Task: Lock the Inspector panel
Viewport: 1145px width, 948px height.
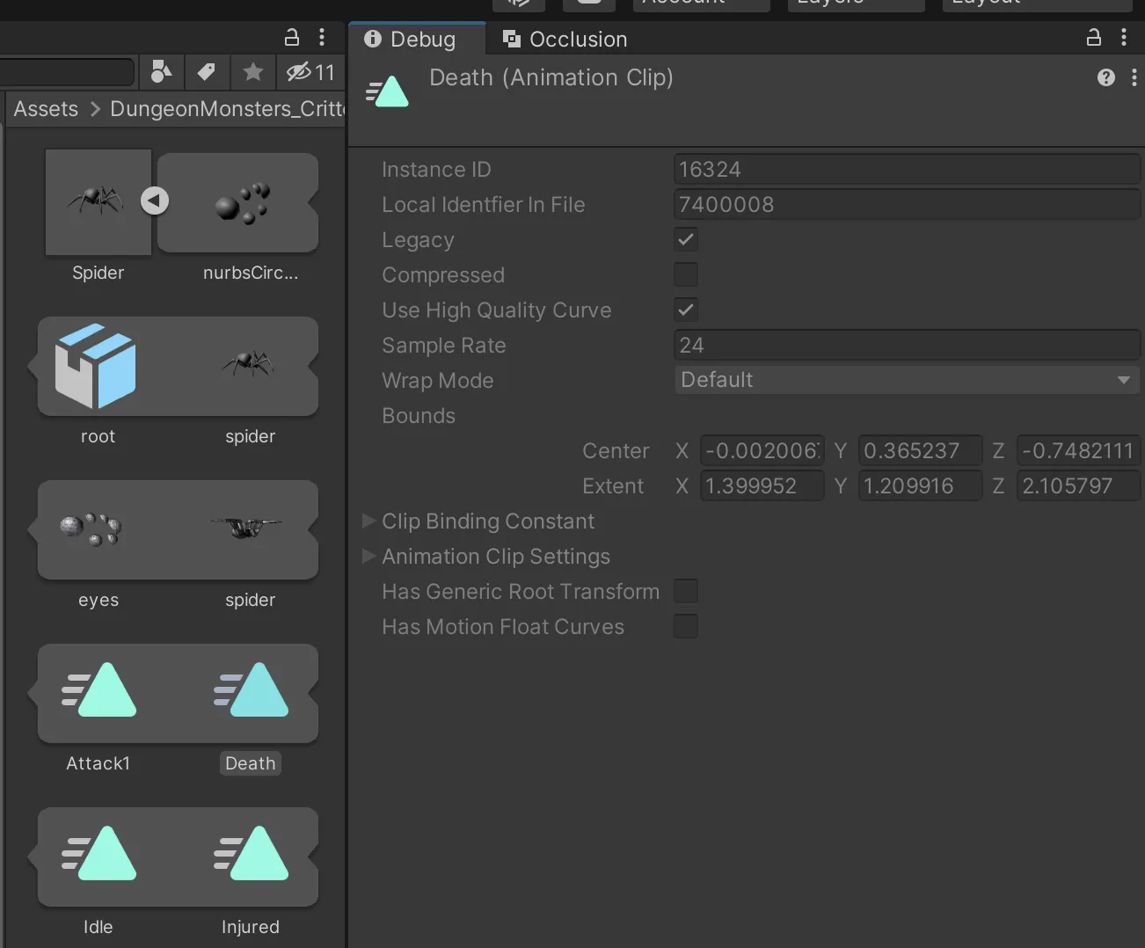Action: click(x=1094, y=37)
